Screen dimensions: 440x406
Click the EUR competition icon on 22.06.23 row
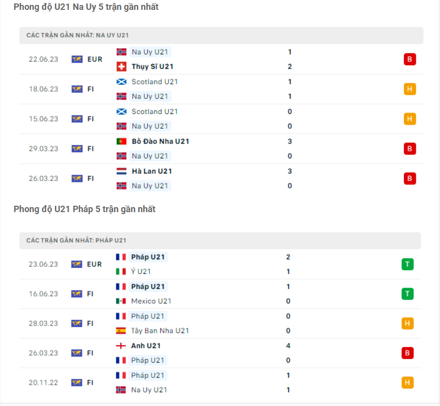click(76, 59)
